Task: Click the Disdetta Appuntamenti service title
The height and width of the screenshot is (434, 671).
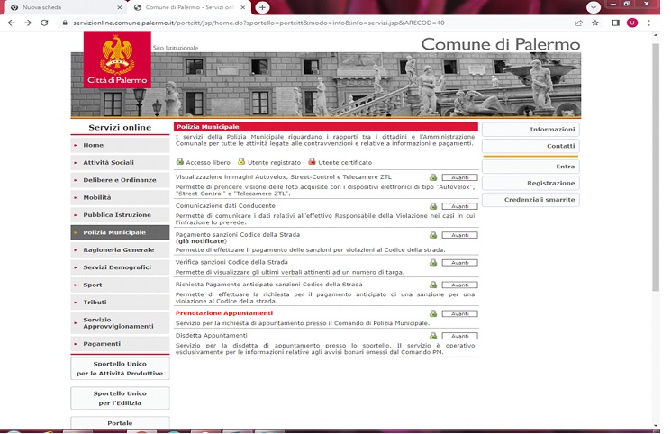Action: [211, 336]
